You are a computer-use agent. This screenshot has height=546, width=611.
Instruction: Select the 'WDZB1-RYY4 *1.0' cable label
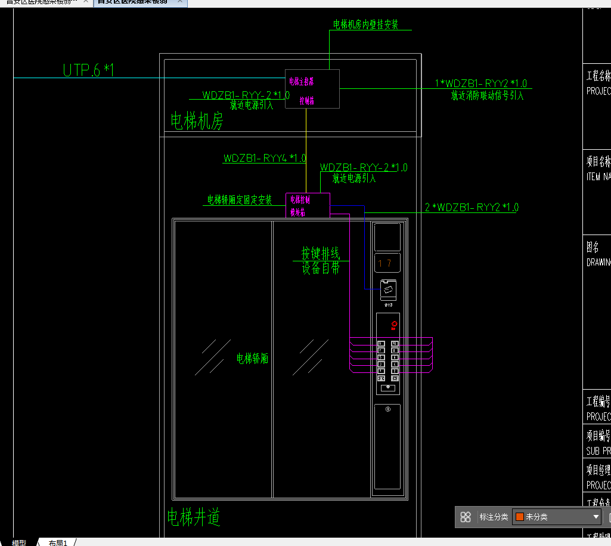[x=265, y=158]
